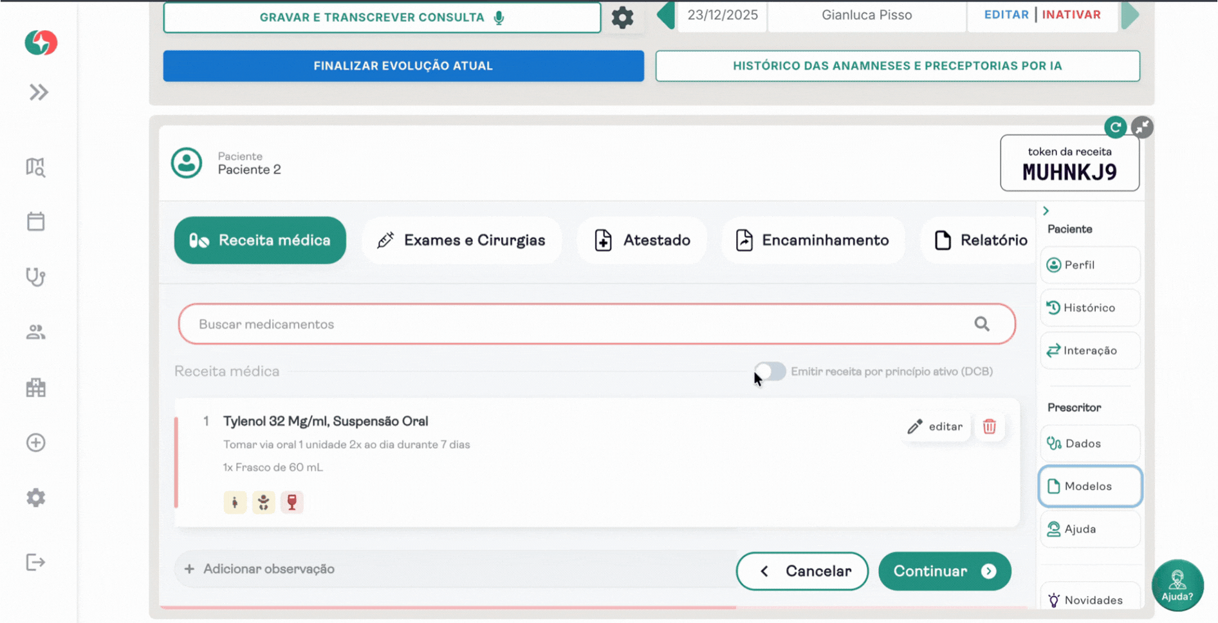The height and width of the screenshot is (623, 1218).
Task: Click the Buscar medicamentos search field
Action: point(579,324)
